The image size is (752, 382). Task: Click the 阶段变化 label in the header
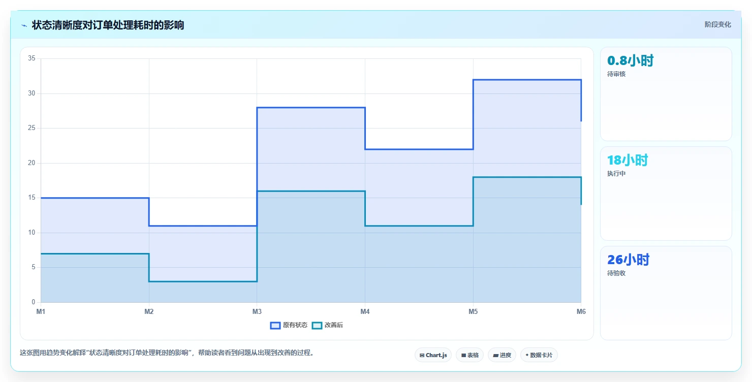pos(717,24)
